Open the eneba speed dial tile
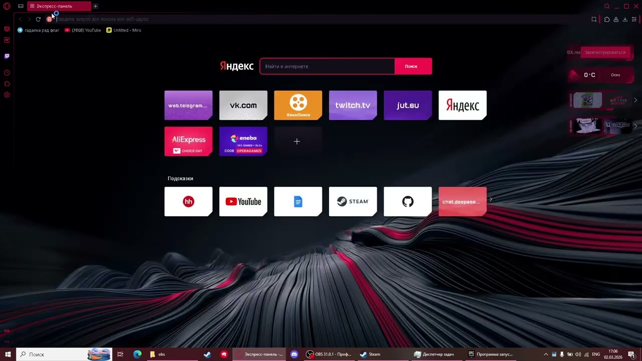Screen dimensions: 642x361 click(243, 141)
